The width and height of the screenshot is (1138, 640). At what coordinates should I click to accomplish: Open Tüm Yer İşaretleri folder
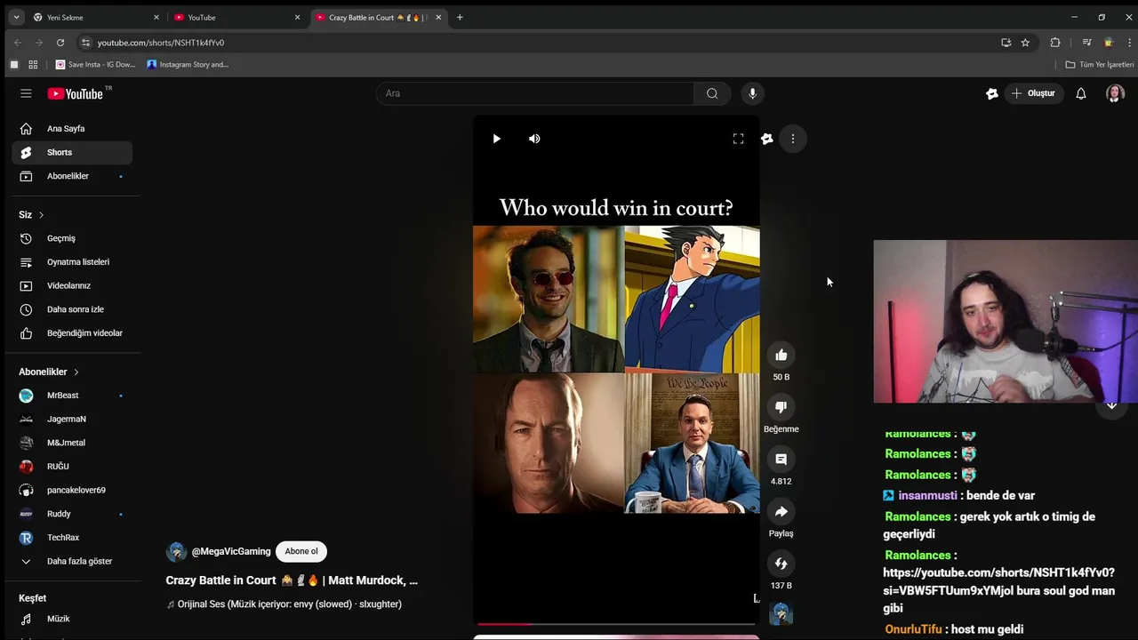(x=1100, y=64)
